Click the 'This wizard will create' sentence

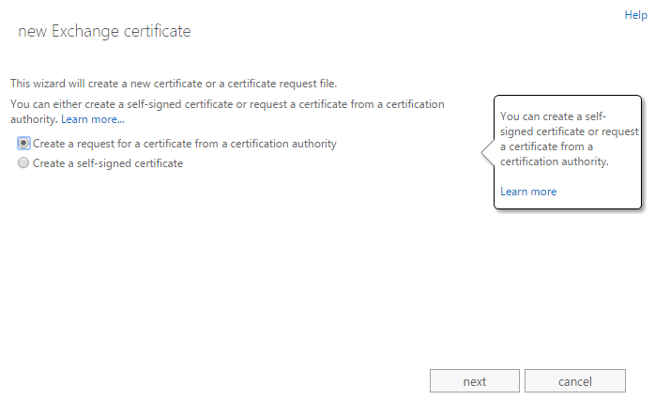(x=174, y=84)
